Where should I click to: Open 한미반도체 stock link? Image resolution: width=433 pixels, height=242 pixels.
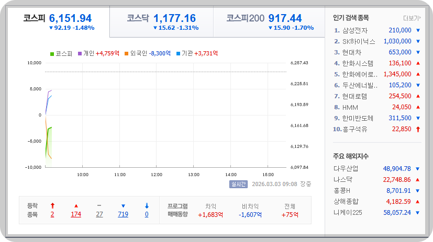(358, 118)
